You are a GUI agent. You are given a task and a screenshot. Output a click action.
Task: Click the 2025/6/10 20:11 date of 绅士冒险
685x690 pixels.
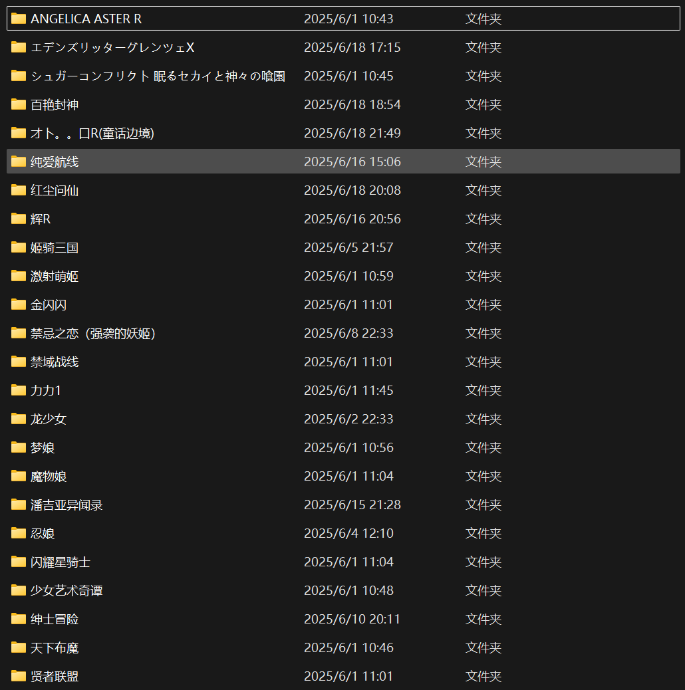[352, 619]
